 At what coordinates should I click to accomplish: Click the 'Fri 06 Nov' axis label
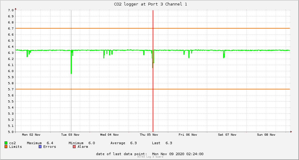point(188,135)
